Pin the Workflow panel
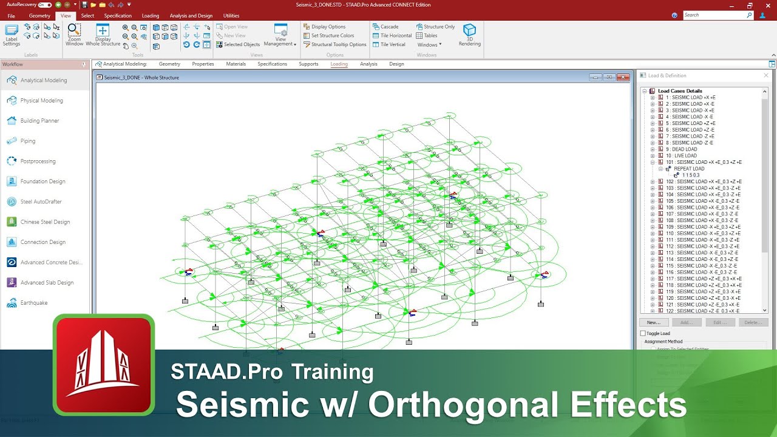This screenshot has width=777, height=437. (84, 64)
